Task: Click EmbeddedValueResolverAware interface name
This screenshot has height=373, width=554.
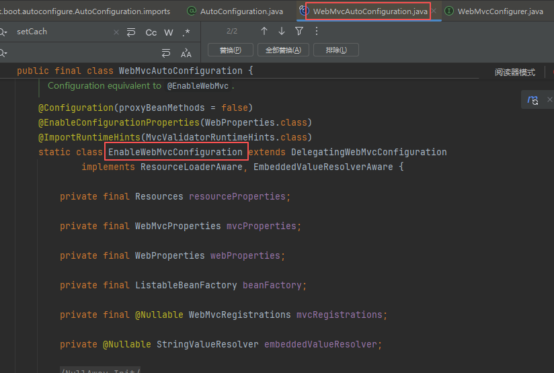Action: pos(323,167)
